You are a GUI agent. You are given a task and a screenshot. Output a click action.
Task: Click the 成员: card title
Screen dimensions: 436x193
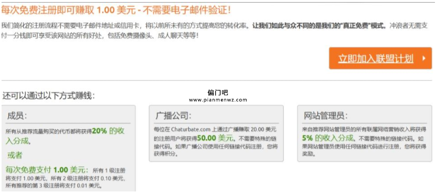tap(17, 116)
